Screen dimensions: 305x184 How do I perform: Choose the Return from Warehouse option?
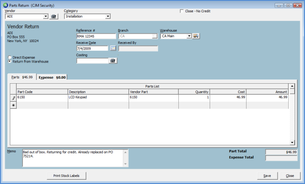point(9,61)
